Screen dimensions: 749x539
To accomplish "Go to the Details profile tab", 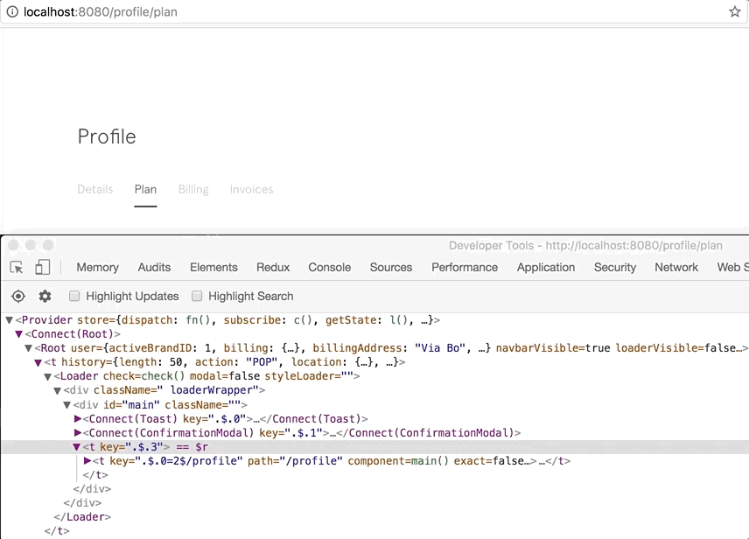I will pos(95,189).
